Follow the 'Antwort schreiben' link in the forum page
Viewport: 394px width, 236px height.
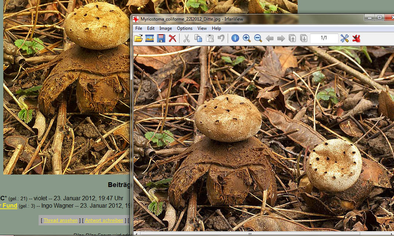pyautogui.click(x=104, y=221)
